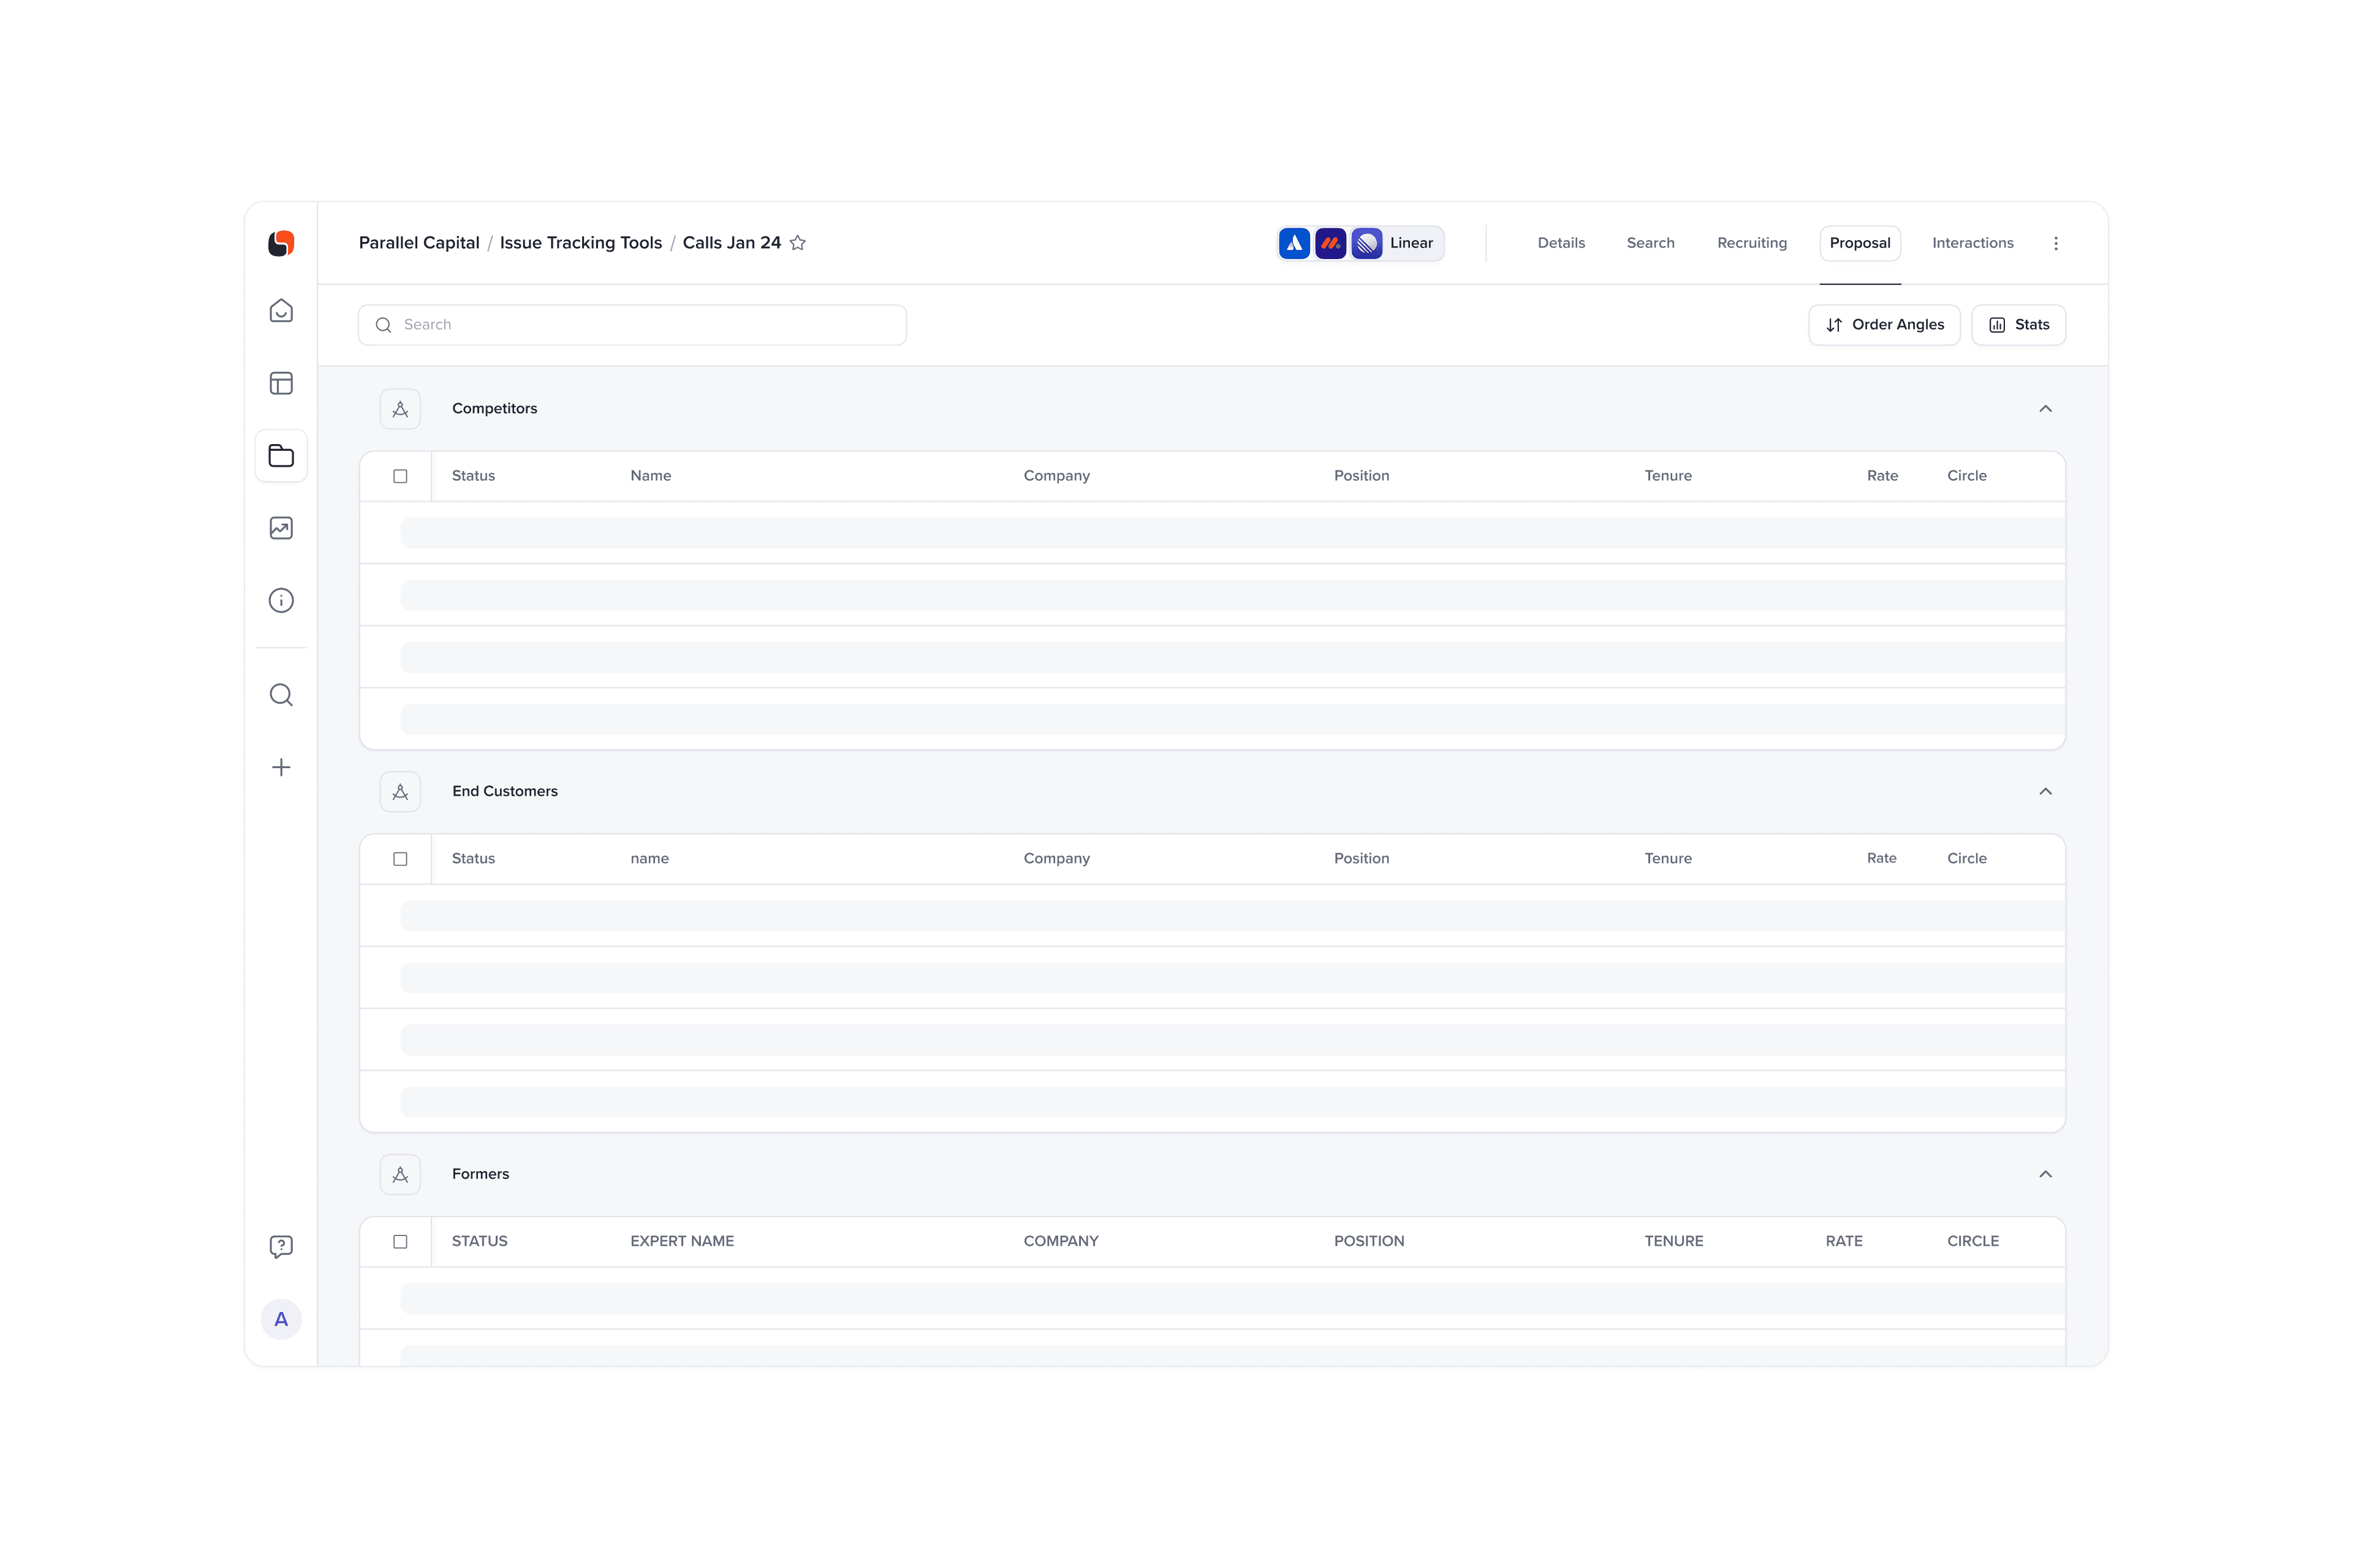The height and width of the screenshot is (1568, 2353).
Task: Click the app logo in sidebar
Action: [281, 243]
